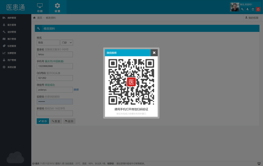Click the wrench icon in 修改资料 panel header
Image resolution: width=263 pixels, height=166 pixels.
(x=38, y=28)
